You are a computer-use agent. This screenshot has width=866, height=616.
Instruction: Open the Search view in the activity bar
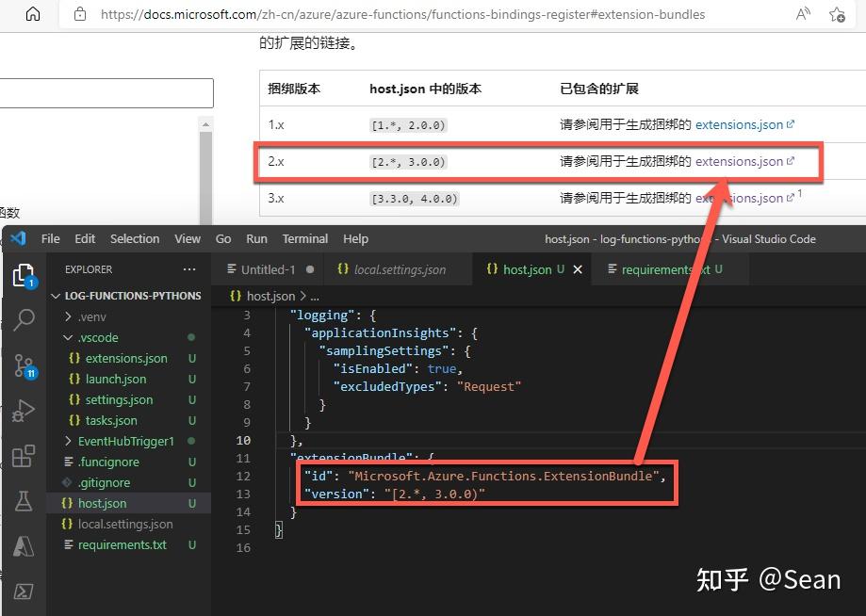24,320
